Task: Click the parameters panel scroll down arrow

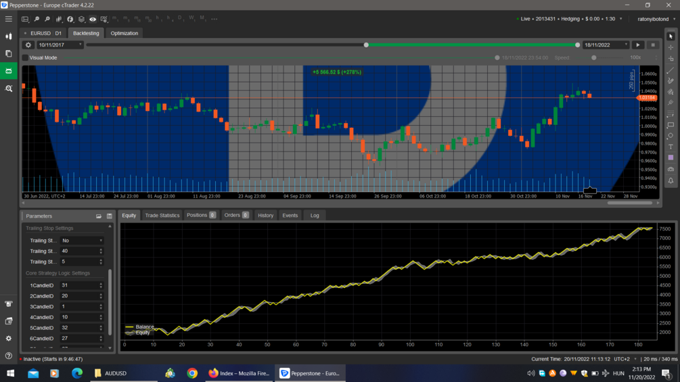Action: point(110,348)
